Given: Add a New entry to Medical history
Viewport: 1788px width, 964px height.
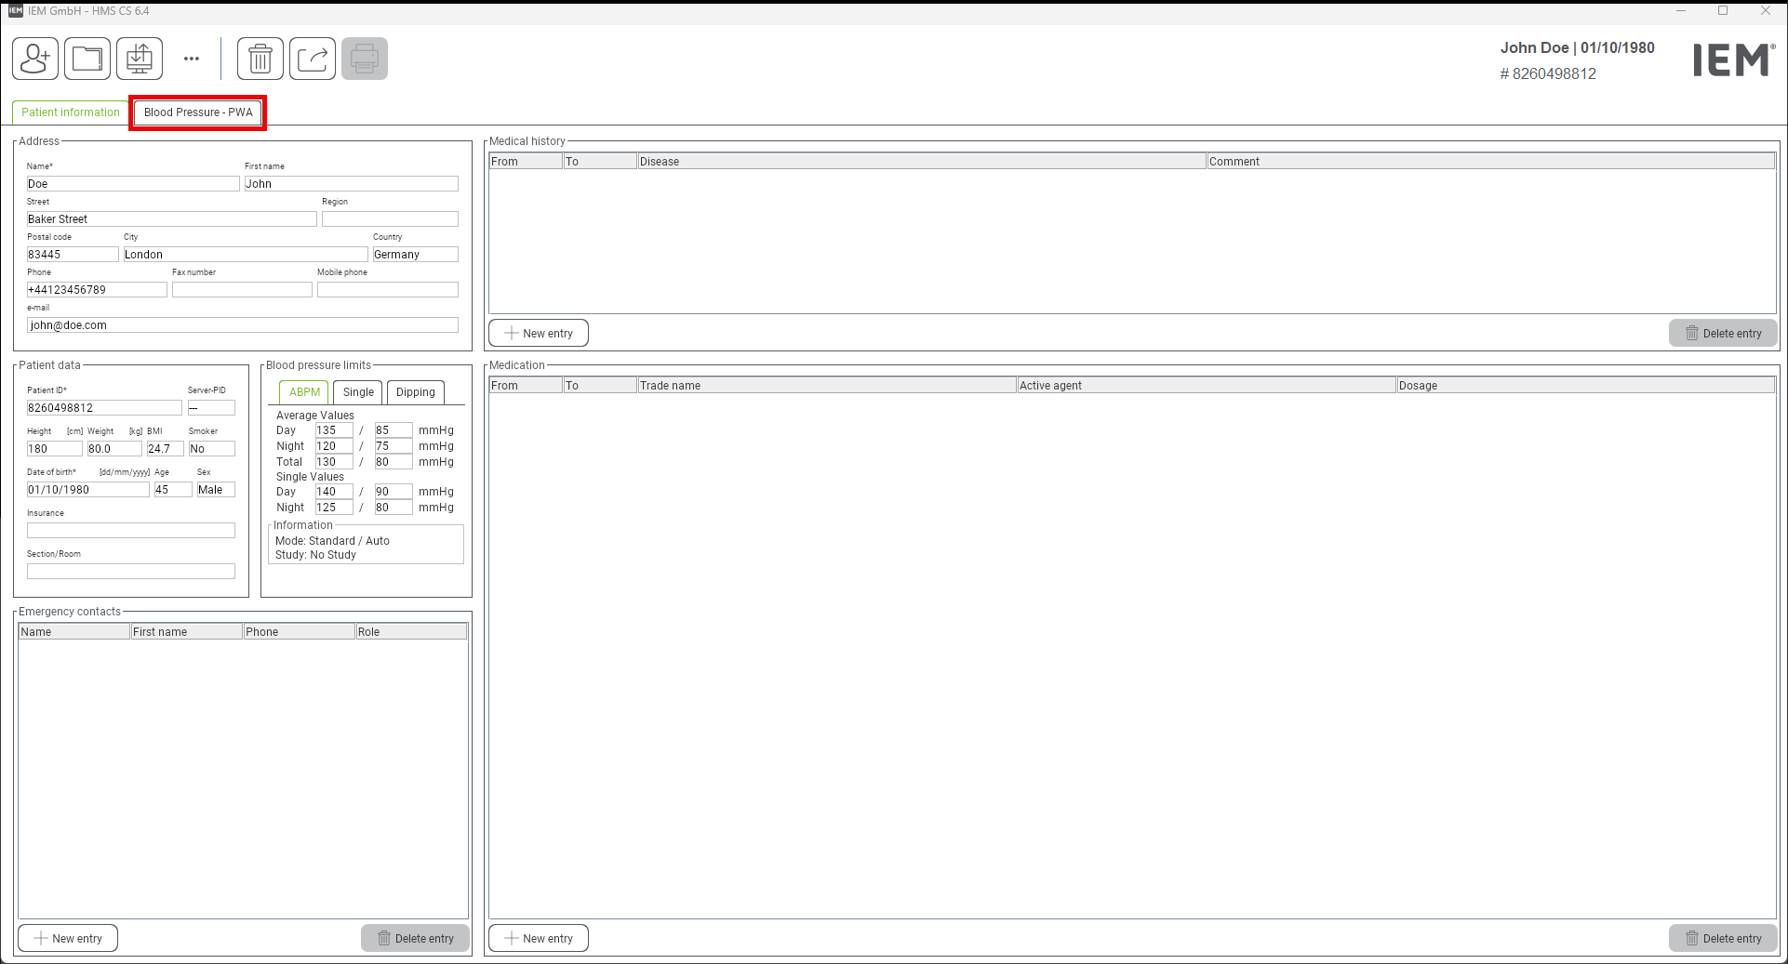Looking at the screenshot, I should (x=539, y=334).
